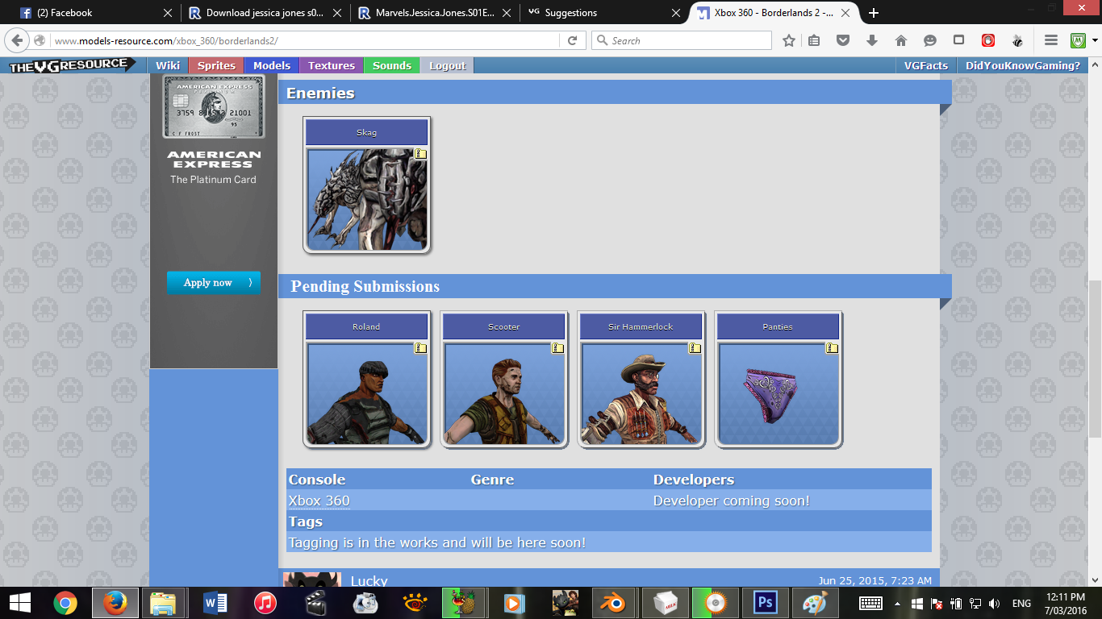1102x619 pixels.
Task: Open the Textures nav menu item
Action: (x=332, y=66)
